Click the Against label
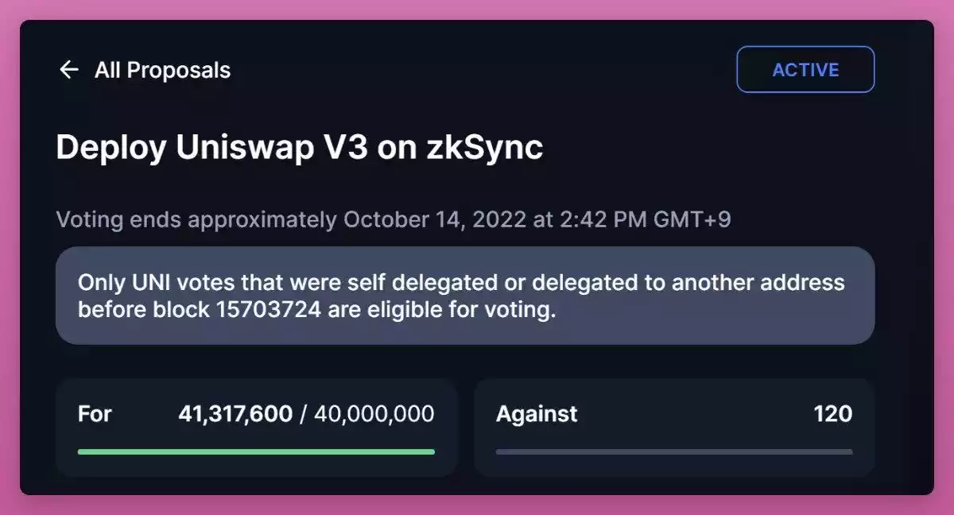 click(x=537, y=414)
